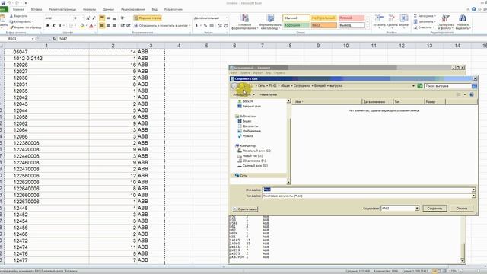
Task: Click the cell borders icon
Action: (71, 25)
